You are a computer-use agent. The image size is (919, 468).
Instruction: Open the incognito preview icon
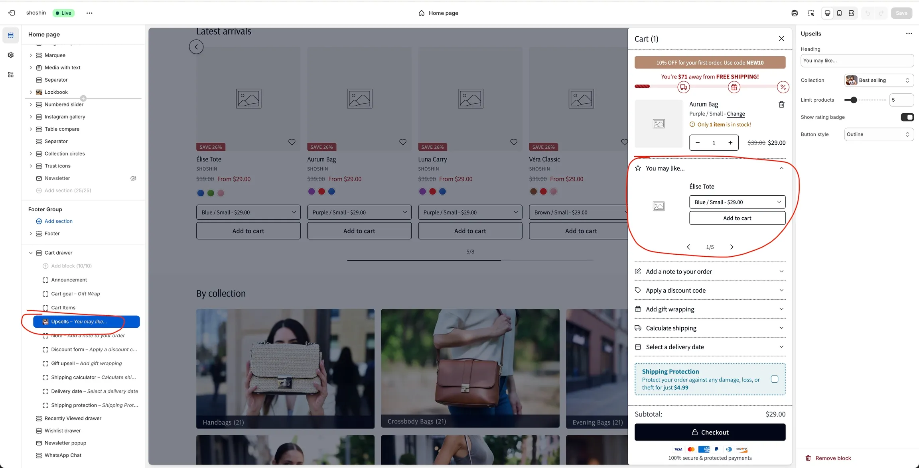point(795,13)
